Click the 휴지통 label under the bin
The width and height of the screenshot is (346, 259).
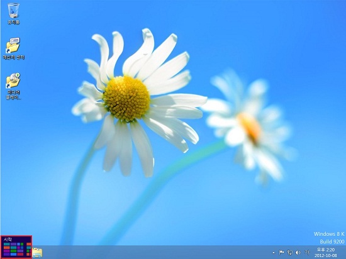[14, 22]
